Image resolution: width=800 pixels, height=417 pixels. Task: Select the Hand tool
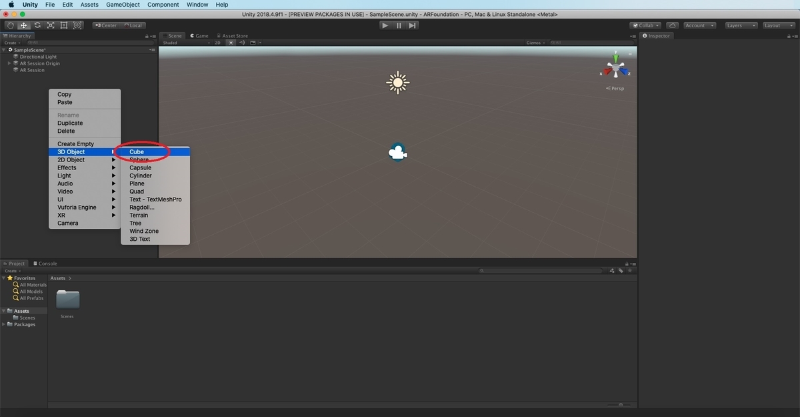(x=11, y=25)
